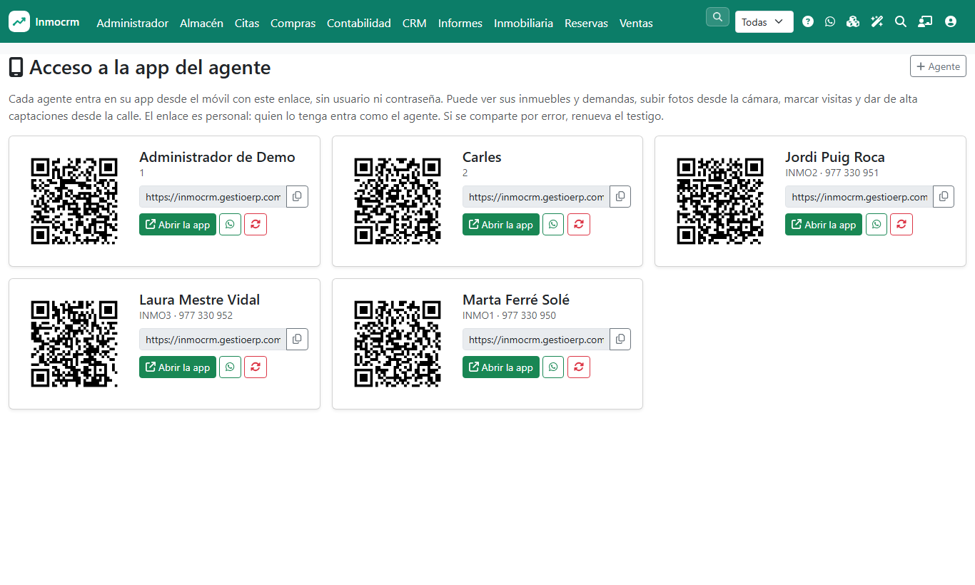This screenshot has width=975, height=585.
Task: Open the app for Administrador de Demo
Action: coord(178,225)
